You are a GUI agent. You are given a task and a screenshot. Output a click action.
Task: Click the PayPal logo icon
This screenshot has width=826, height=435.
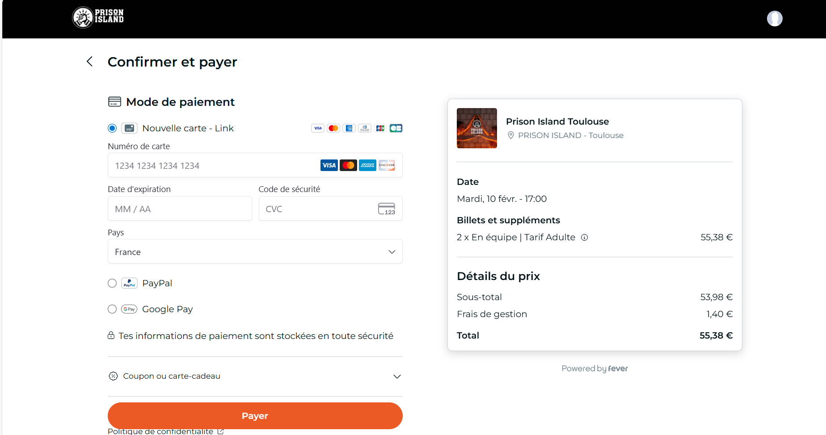click(x=129, y=283)
